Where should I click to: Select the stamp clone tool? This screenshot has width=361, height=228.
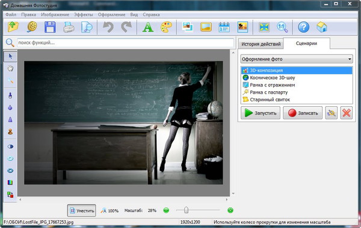10,131
